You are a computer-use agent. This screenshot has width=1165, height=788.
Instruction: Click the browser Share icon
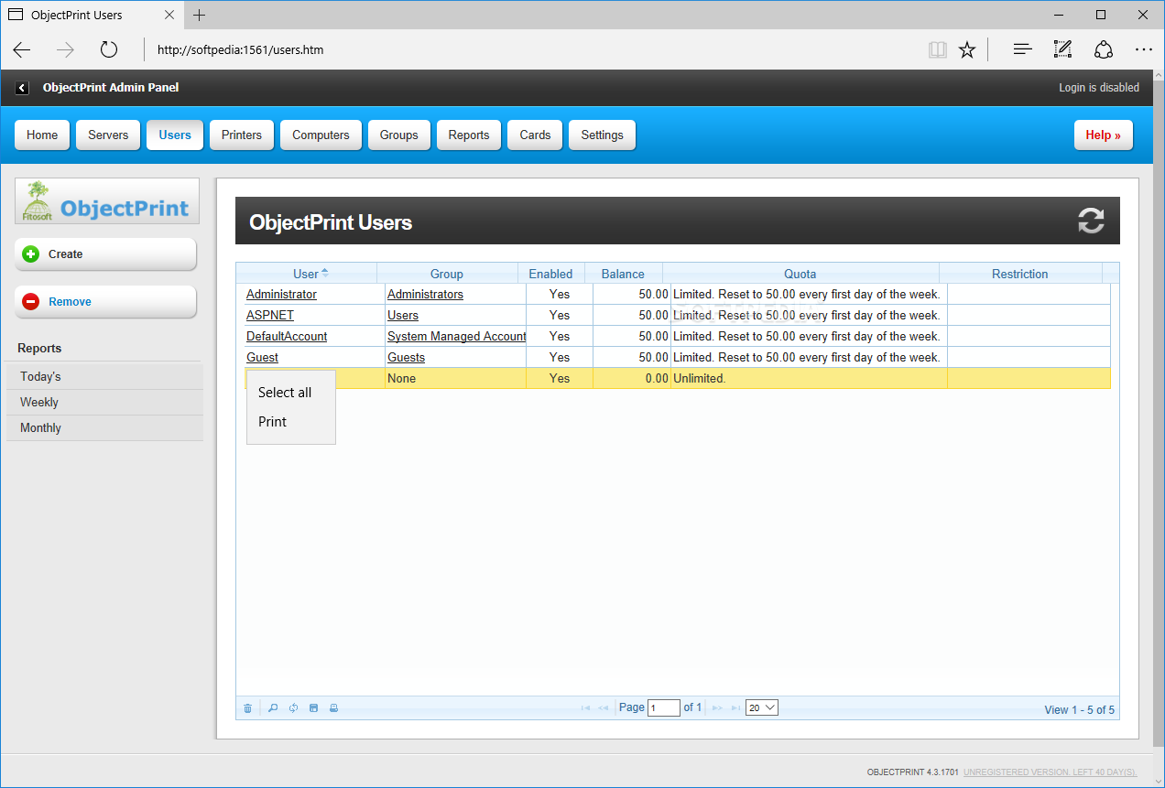click(x=1104, y=49)
